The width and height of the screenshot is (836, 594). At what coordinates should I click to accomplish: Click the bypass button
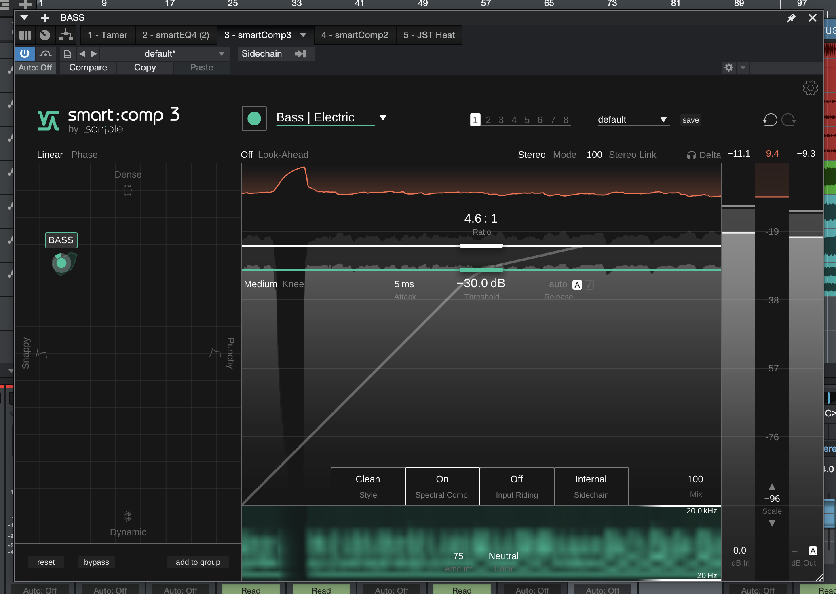point(97,562)
